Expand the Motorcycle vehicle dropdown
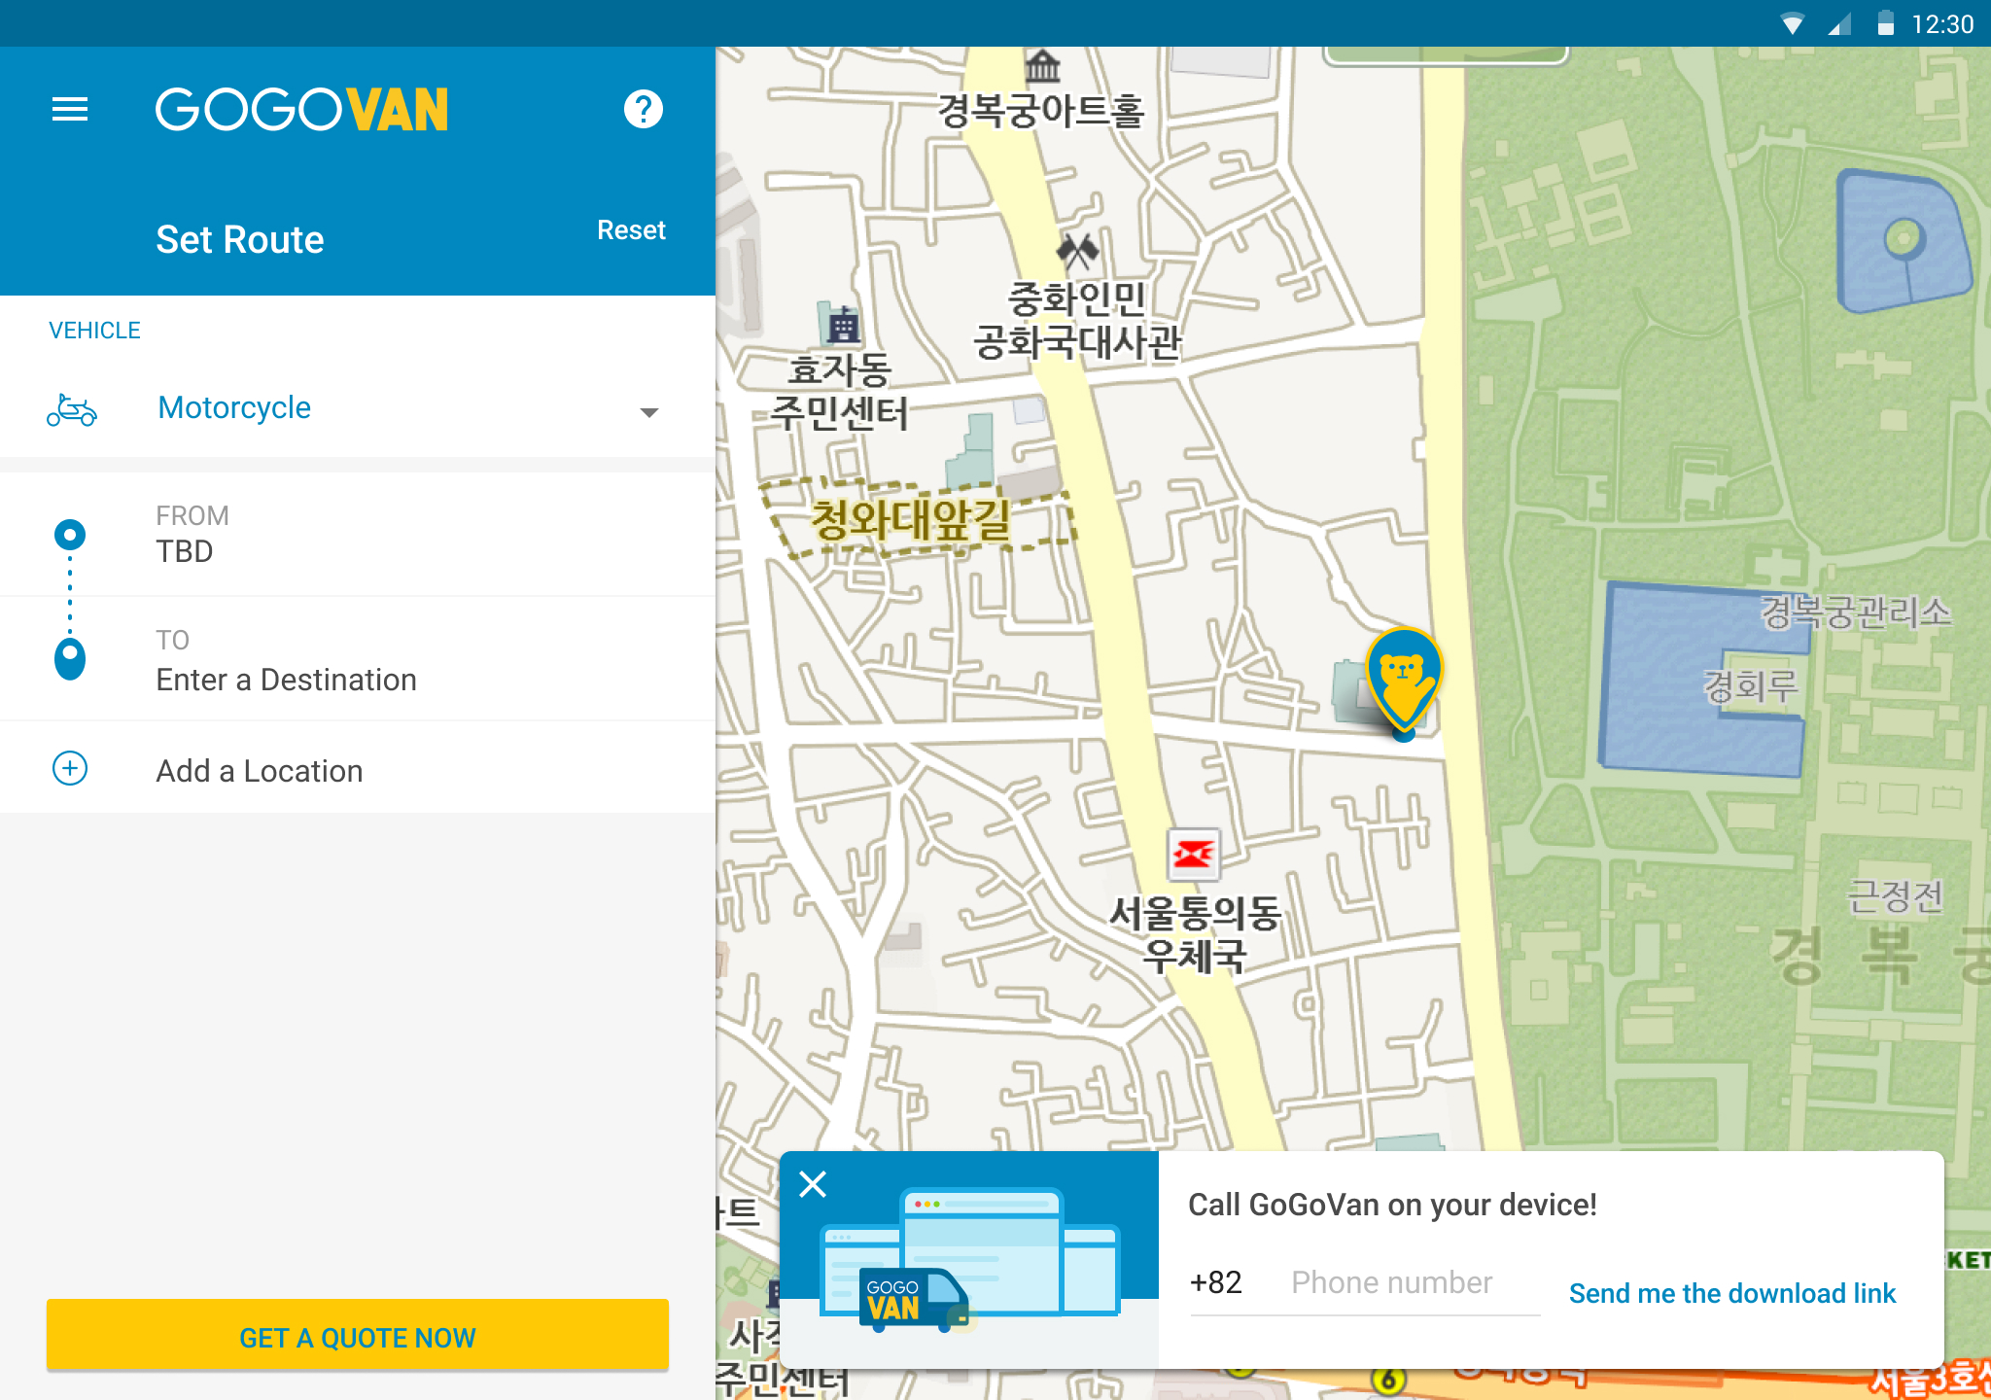Viewport: 1991px width, 1400px height. coord(358,408)
